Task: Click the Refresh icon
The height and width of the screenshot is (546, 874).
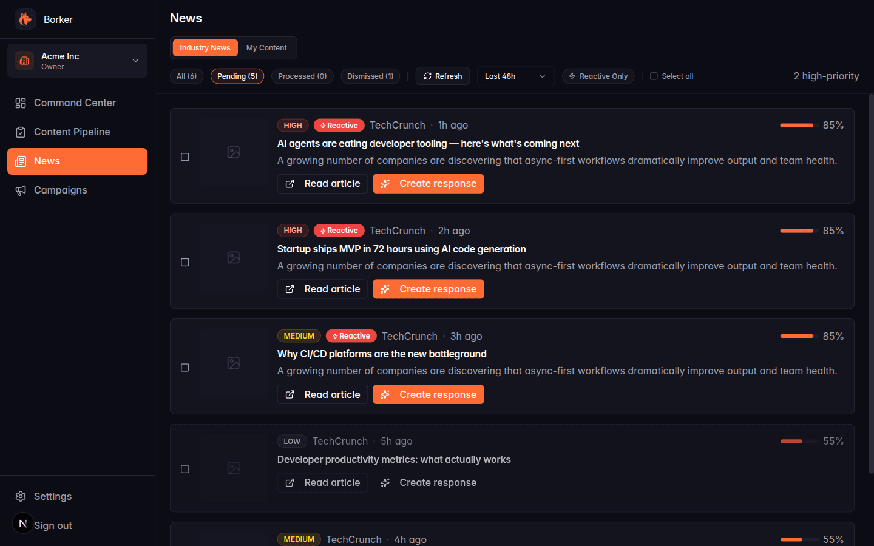Action: coord(427,76)
